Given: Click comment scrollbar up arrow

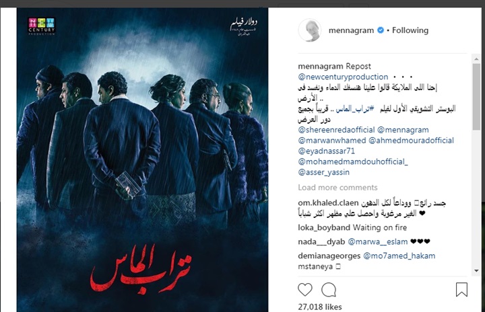Looking at the screenshot, I should pyautogui.click(x=476, y=59).
